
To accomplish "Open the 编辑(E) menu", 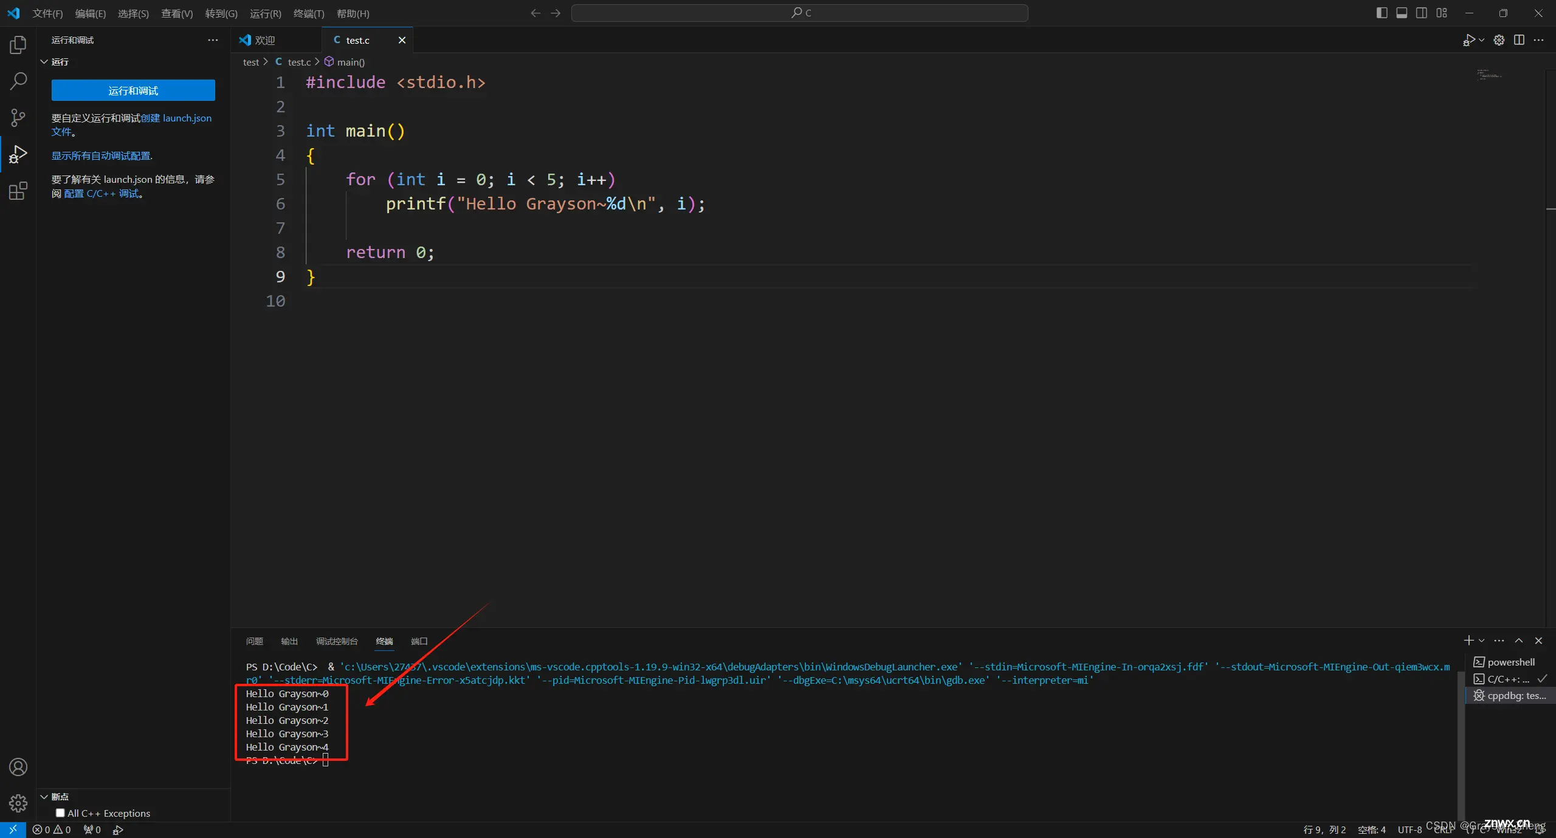I will 90,13.
